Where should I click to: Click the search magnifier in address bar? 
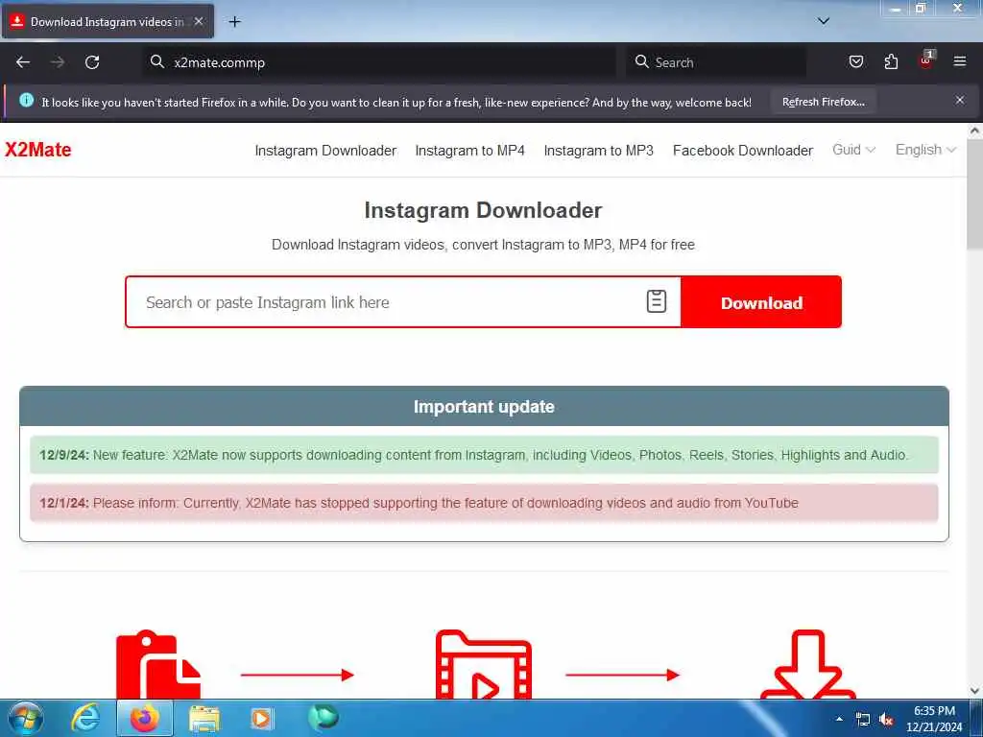[x=156, y=61]
